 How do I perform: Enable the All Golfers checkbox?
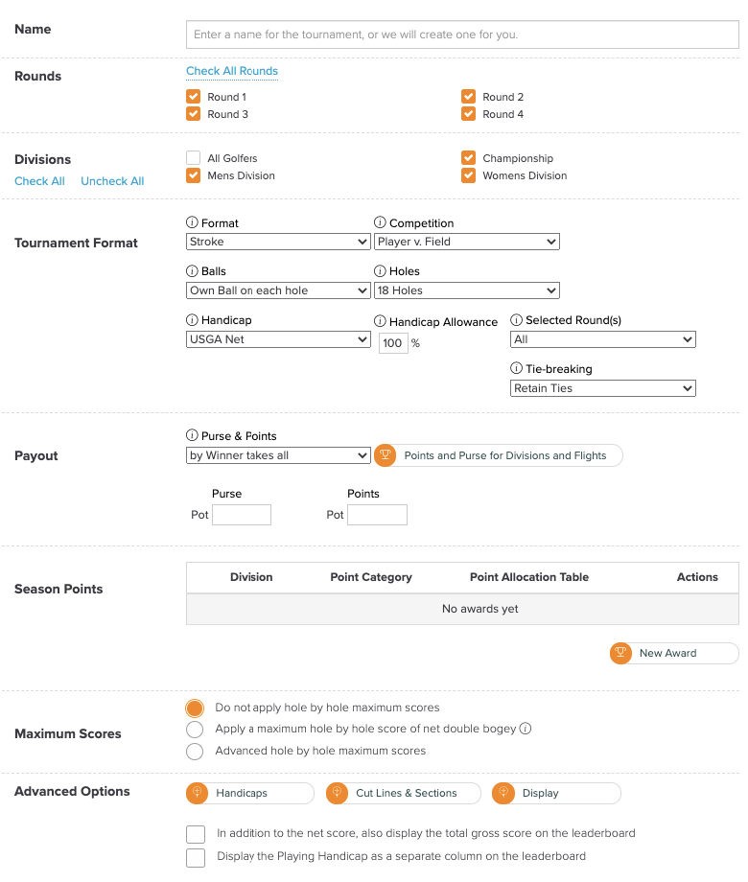pos(195,158)
